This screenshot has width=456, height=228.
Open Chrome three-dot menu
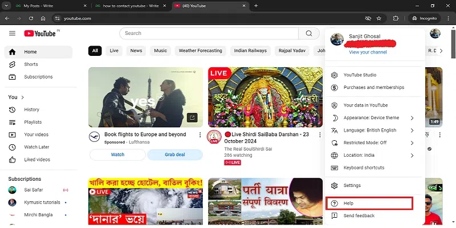click(449, 18)
